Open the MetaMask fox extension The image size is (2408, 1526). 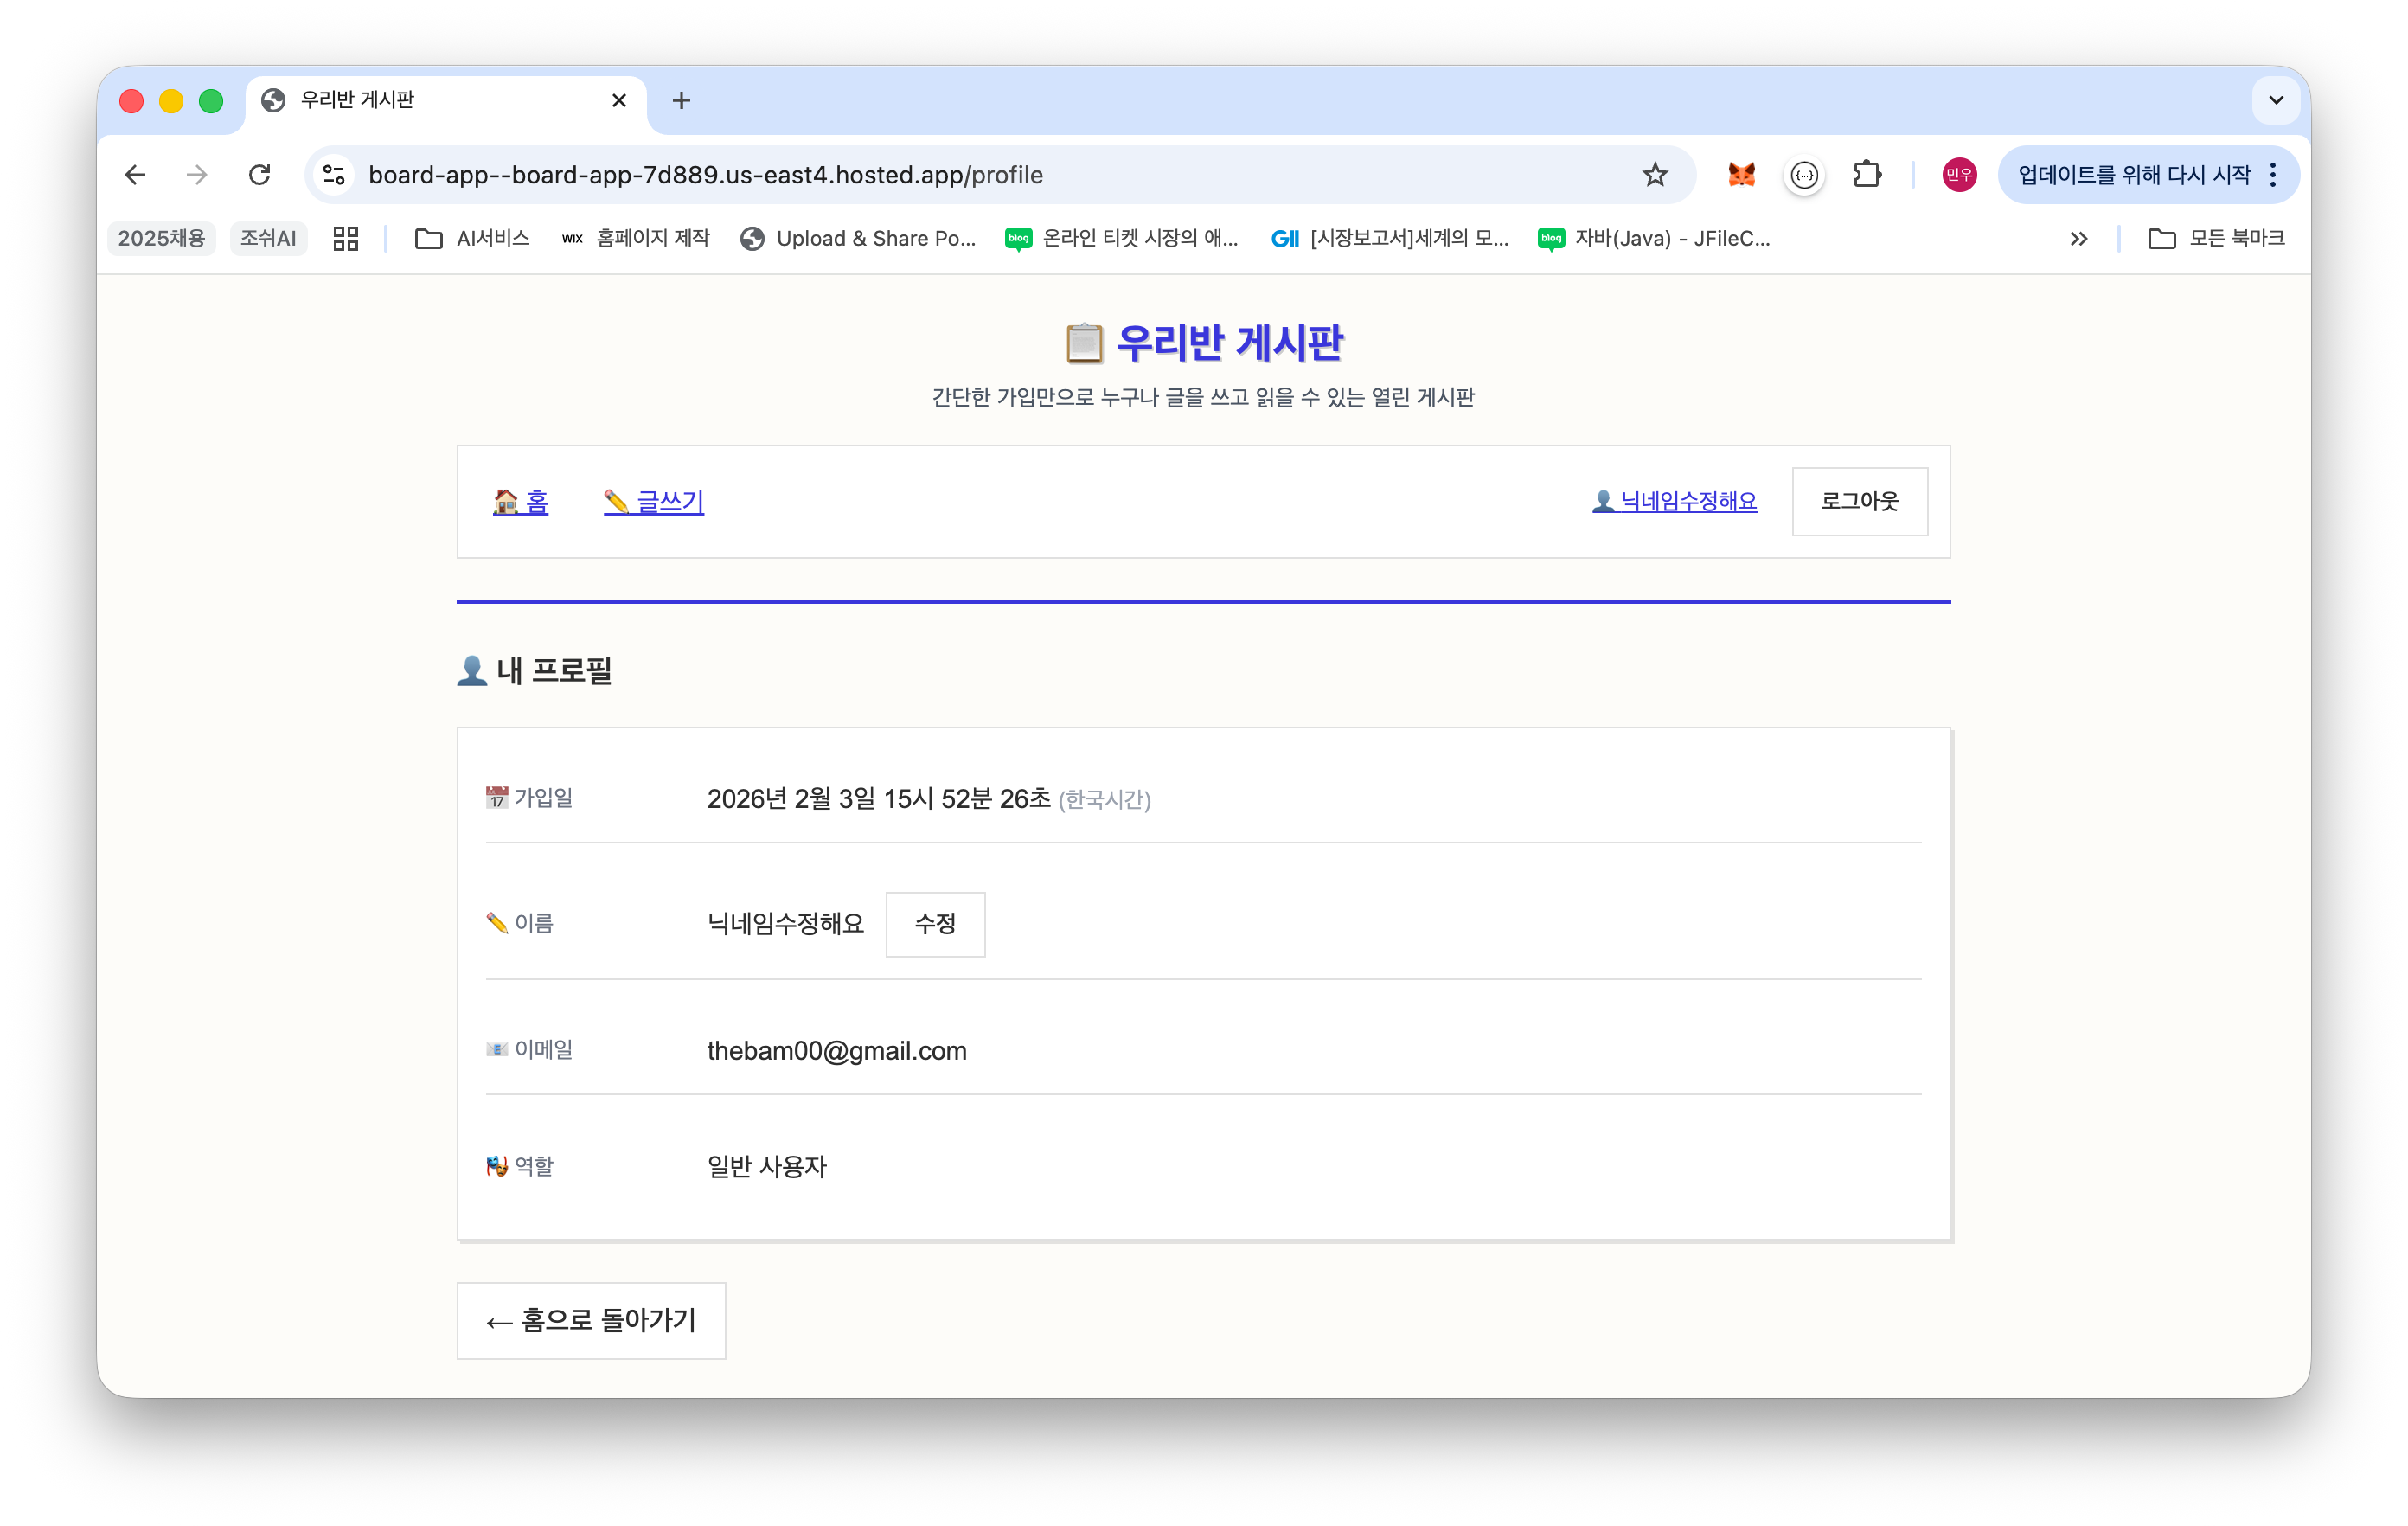click(1741, 175)
